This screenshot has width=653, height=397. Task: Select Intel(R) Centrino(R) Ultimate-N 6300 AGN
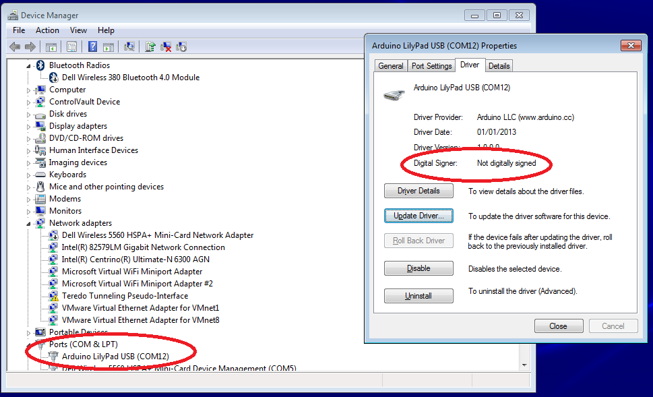pyautogui.click(x=135, y=259)
